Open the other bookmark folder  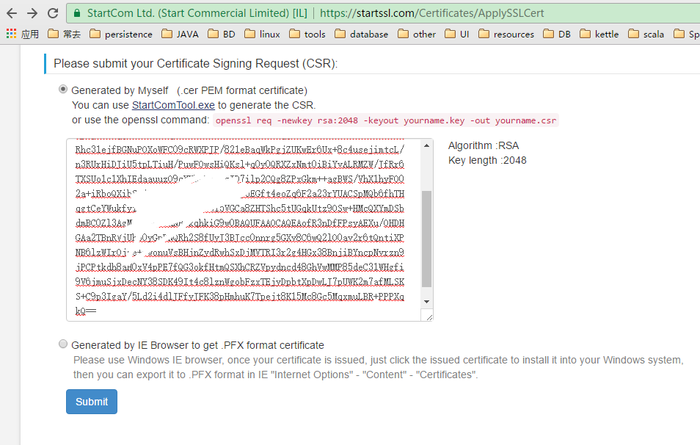pos(417,34)
